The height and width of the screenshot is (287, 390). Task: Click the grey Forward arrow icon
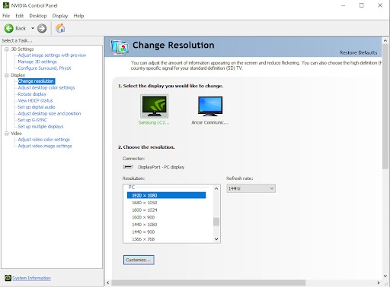(x=42, y=28)
